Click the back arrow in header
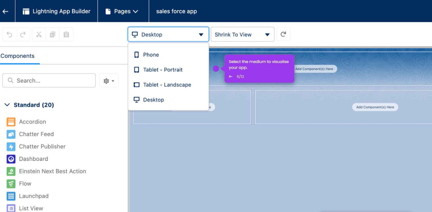Image resolution: width=432 pixels, height=212 pixels. pos(5,11)
